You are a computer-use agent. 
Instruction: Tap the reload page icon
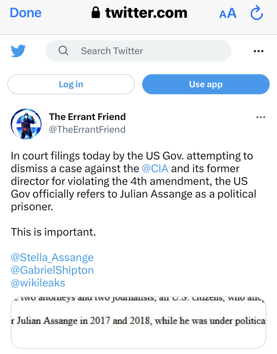pyautogui.click(x=257, y=13)
